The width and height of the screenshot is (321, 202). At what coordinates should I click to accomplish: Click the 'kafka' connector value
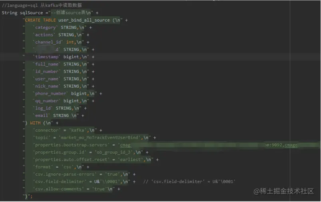click(77, 130)
